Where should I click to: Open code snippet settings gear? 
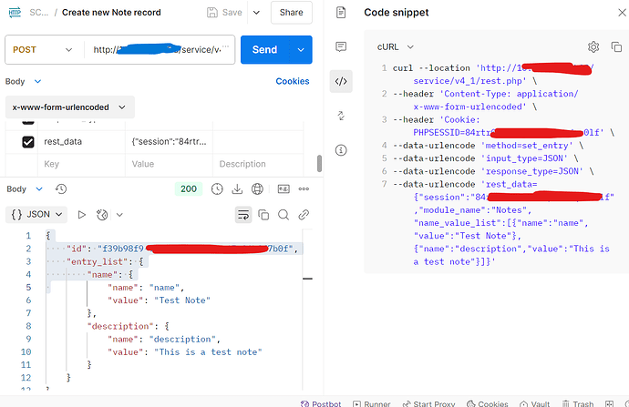click(593, 46)
